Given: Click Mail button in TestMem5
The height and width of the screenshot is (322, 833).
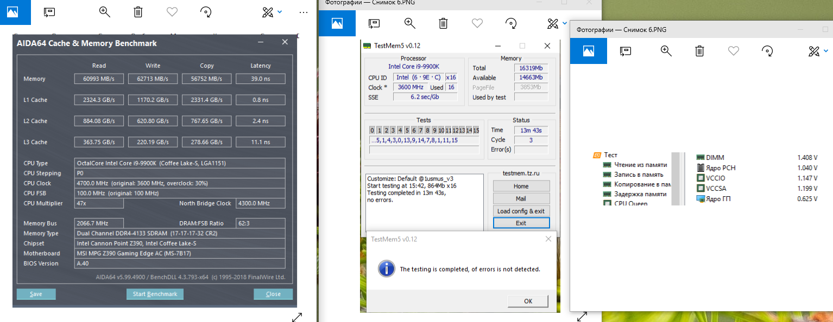Looking at the screenshot, I should pos(521,198).
